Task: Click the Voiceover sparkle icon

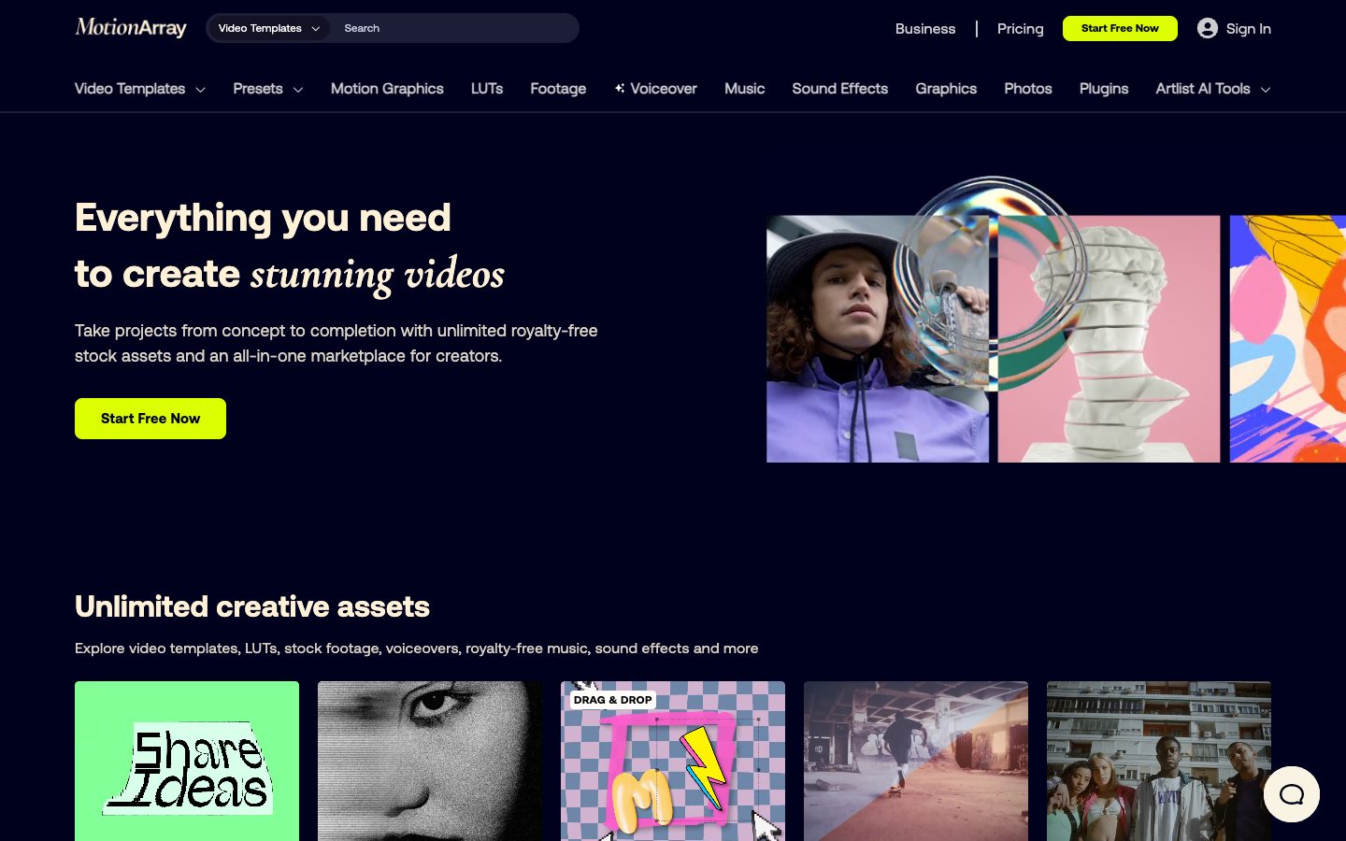Action: click(x=620, y=88)
